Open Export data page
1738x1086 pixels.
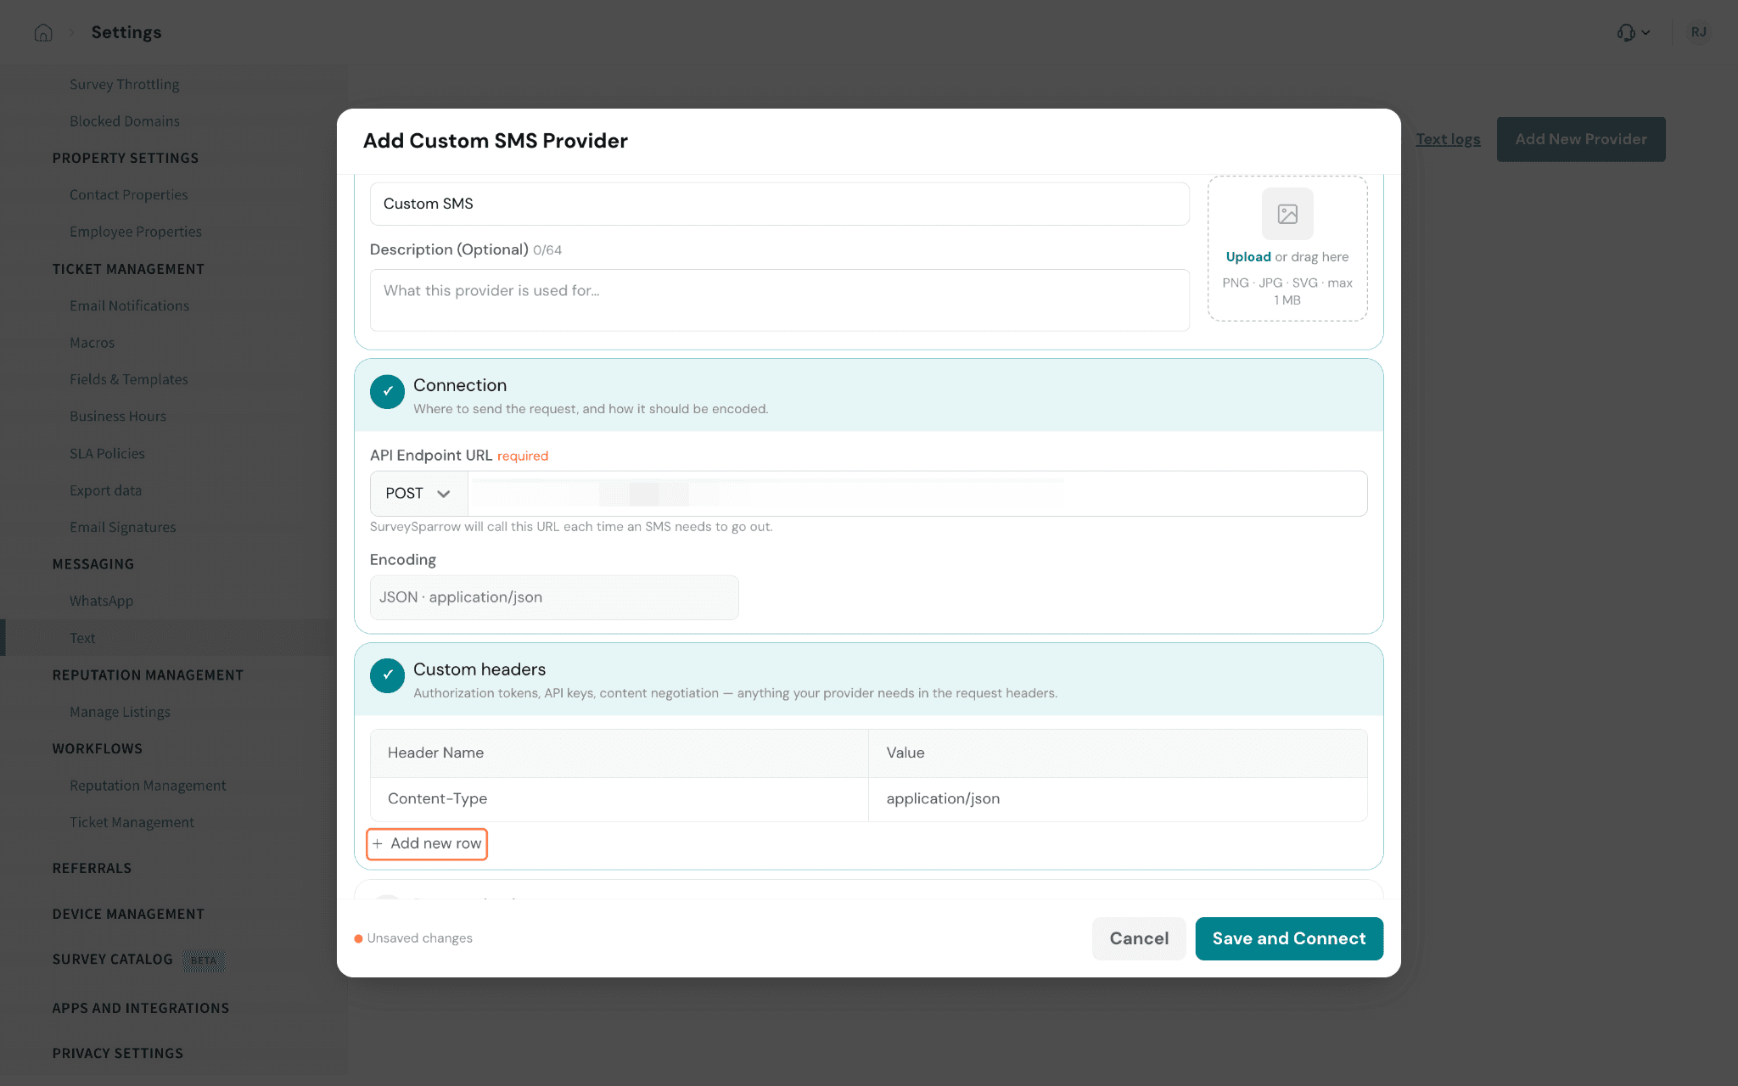(106, 490)
